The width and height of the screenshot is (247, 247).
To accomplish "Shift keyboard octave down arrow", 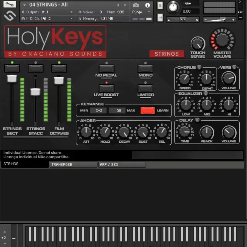I will point(5,243).
